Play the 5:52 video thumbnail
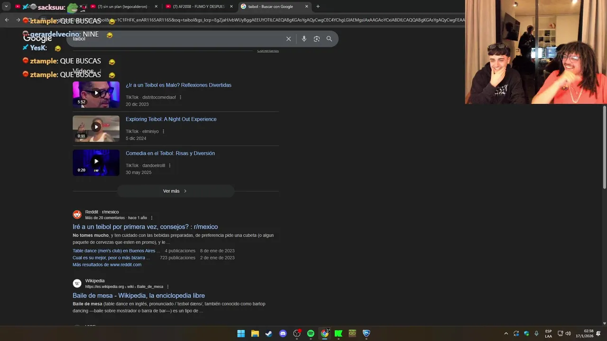This screenshot has height=341, width=607. pyautogui.click(x=96, y=94)
